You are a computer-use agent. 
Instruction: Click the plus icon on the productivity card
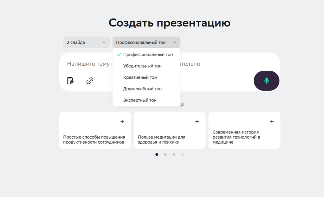[x=122, y=121]
